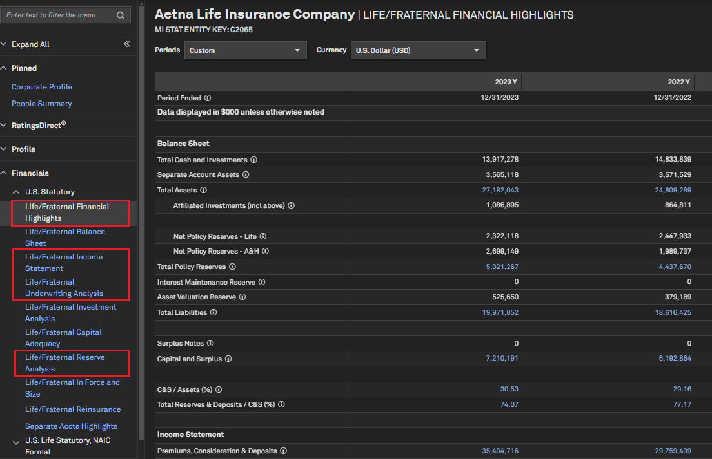Go to Life/Fraternal Income Statement
The image size is (712, 459).
coord(64,263)
